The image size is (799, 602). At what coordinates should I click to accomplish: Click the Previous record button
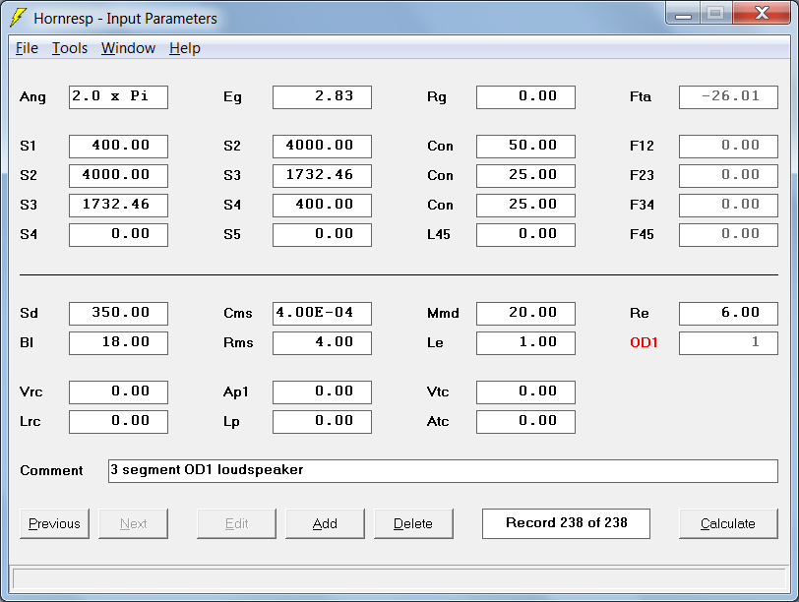click(54, 523)
